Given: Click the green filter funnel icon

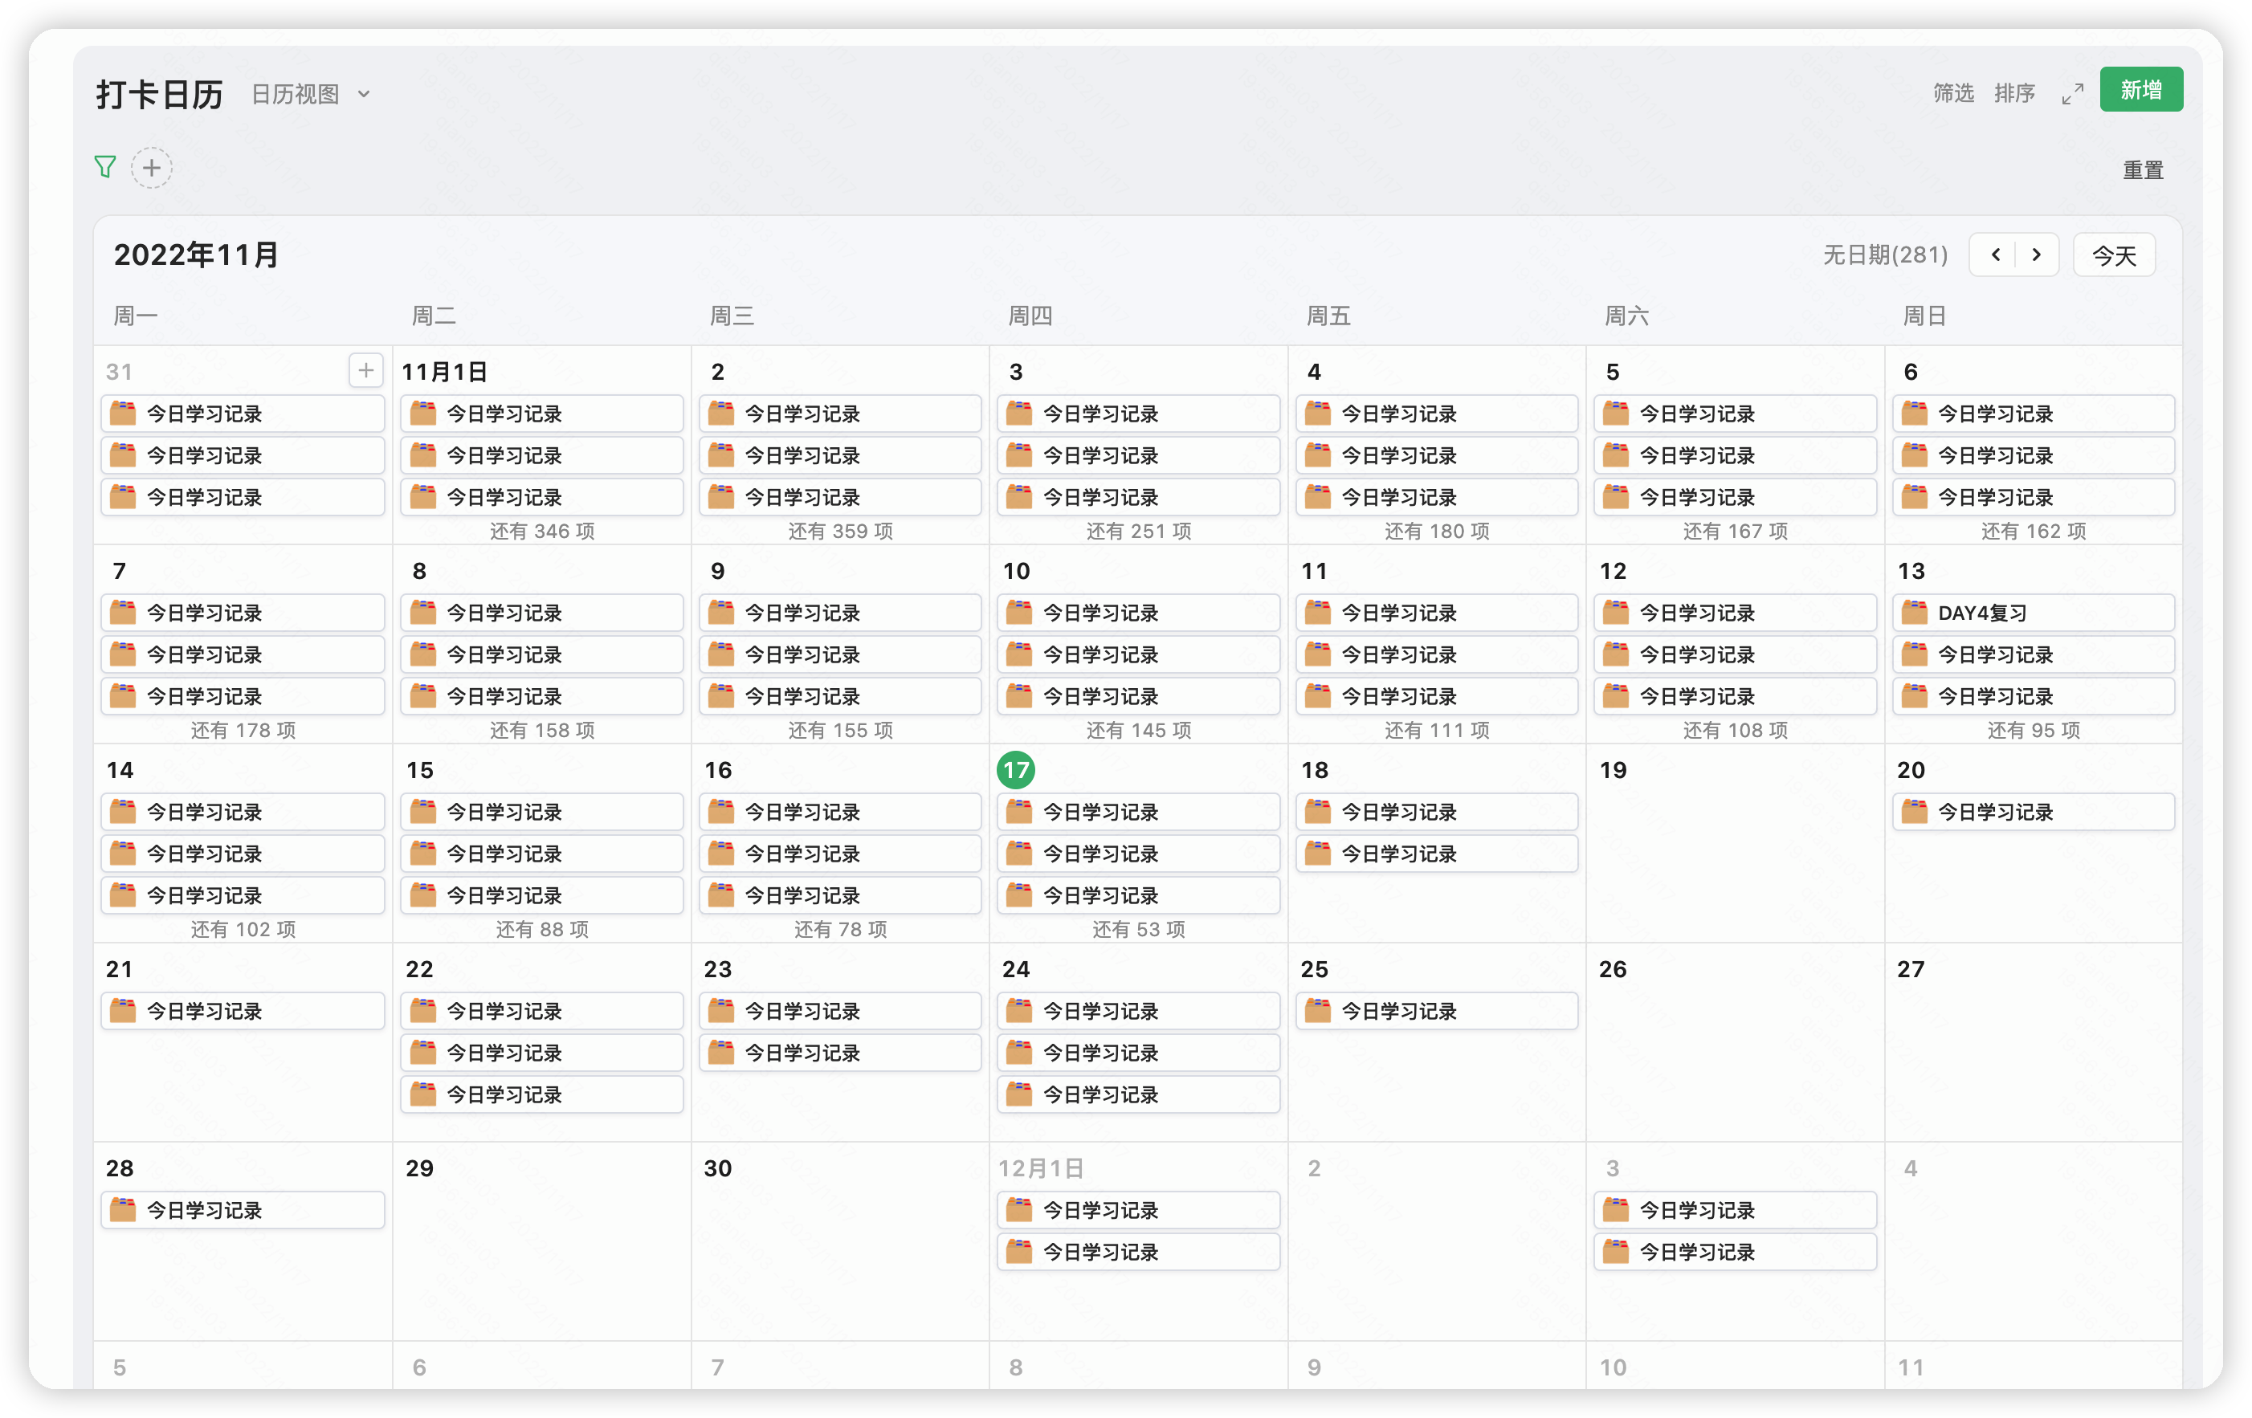Looking at the screenshot, I should click(104, 167).
